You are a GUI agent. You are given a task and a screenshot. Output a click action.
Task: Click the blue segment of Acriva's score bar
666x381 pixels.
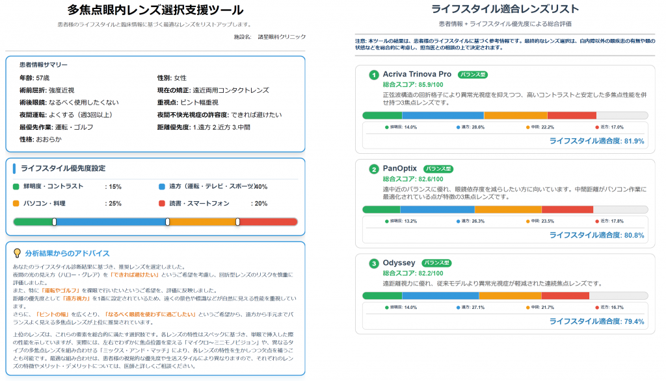tap(443, 116)
